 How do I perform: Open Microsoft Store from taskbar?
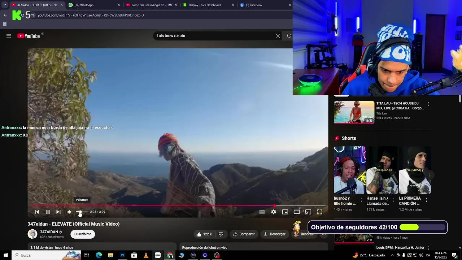coord(134,255)
